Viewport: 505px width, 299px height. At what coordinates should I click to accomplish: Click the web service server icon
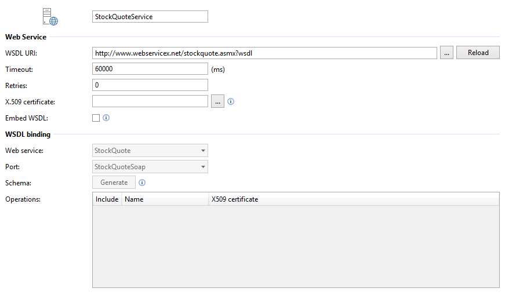coord(50,17)
